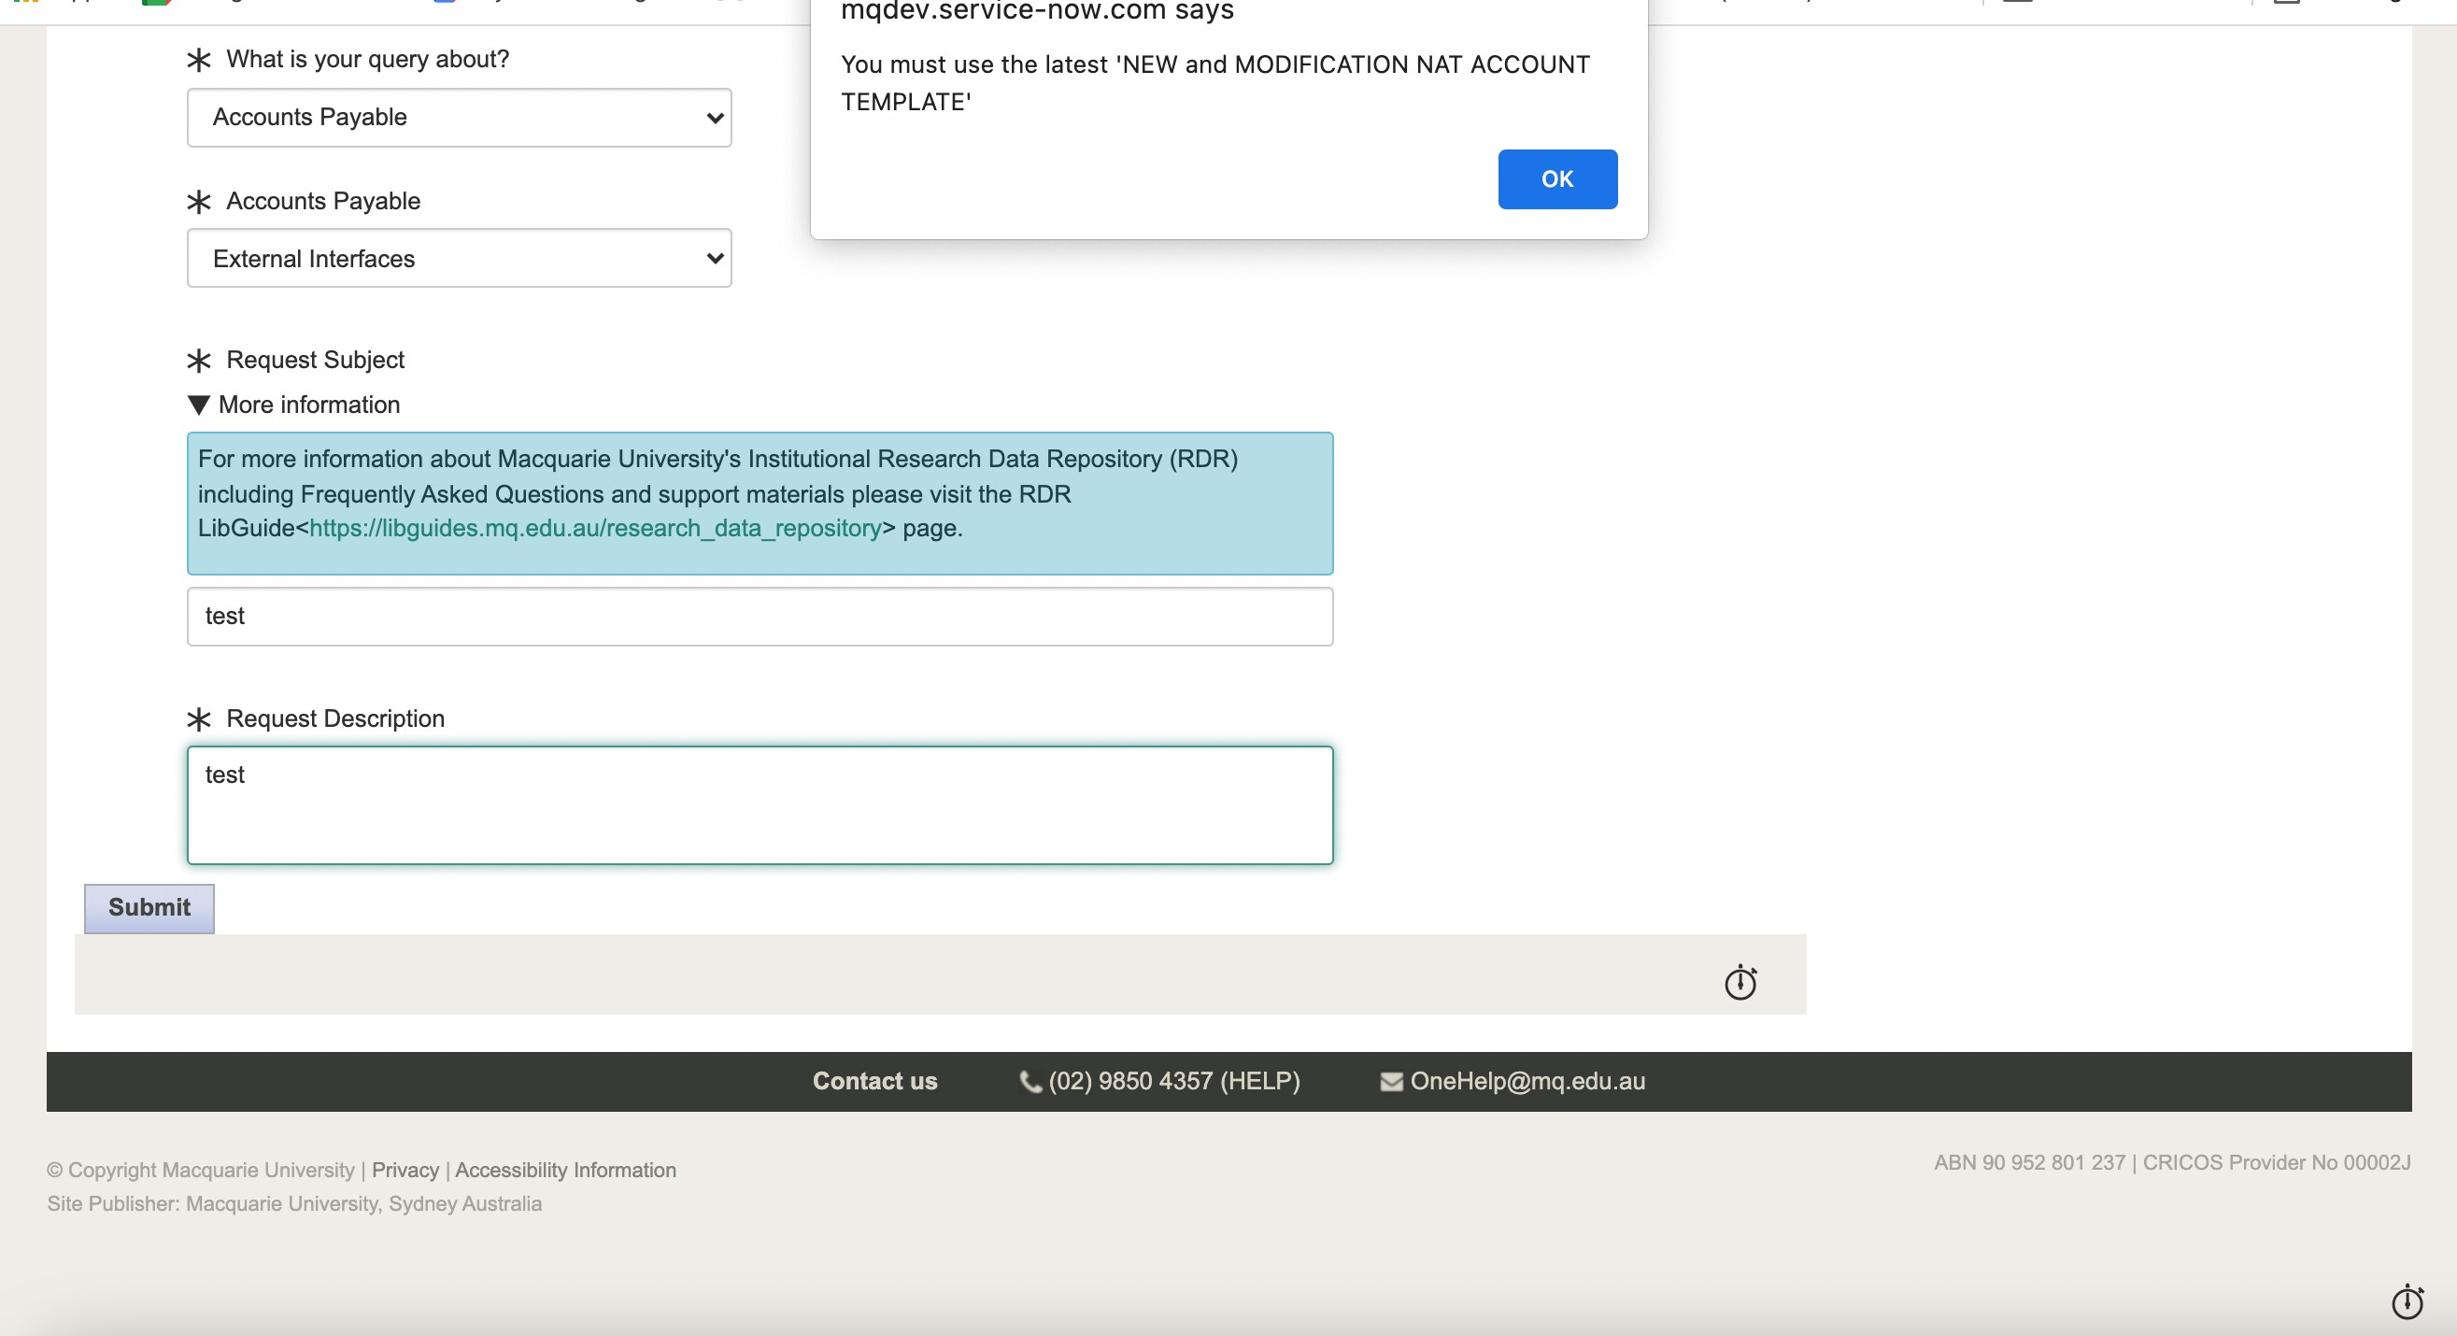Open the RDR LibGuide hyperlink
This screenshot has width=2457, height=1336.
[593, 527]
